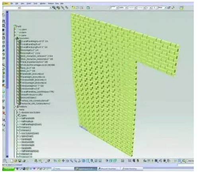Open the wide empty combo box in top toolbar
Image resolution: width=199 pixels, height=173 pixels.
36,8
